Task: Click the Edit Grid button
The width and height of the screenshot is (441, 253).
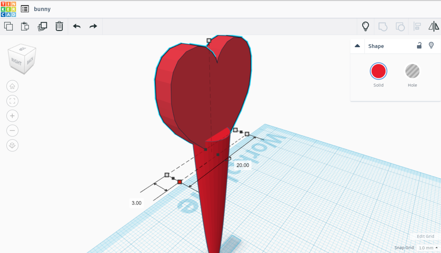Action: 425,236
